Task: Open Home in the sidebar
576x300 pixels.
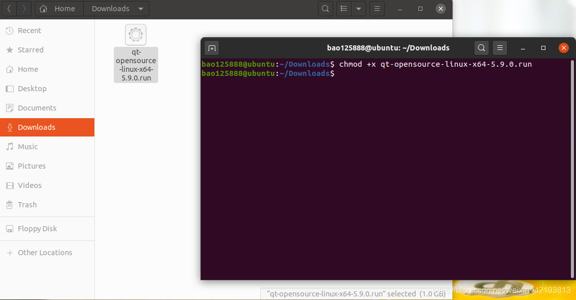Action: click(47, 69)
